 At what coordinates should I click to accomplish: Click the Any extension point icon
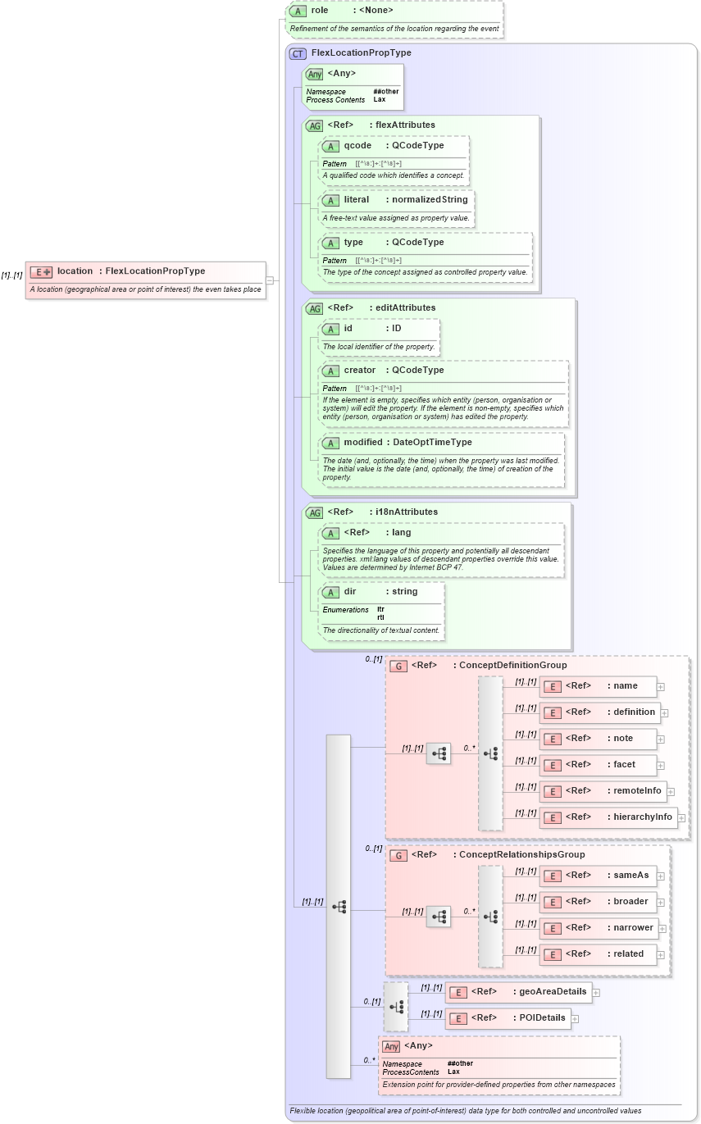click(x=391, y=1046)
